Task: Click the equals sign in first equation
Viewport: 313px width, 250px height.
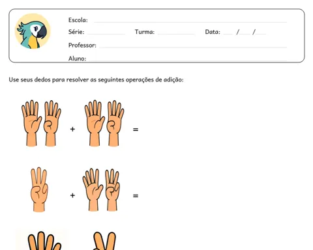Action: pos(136,130)
